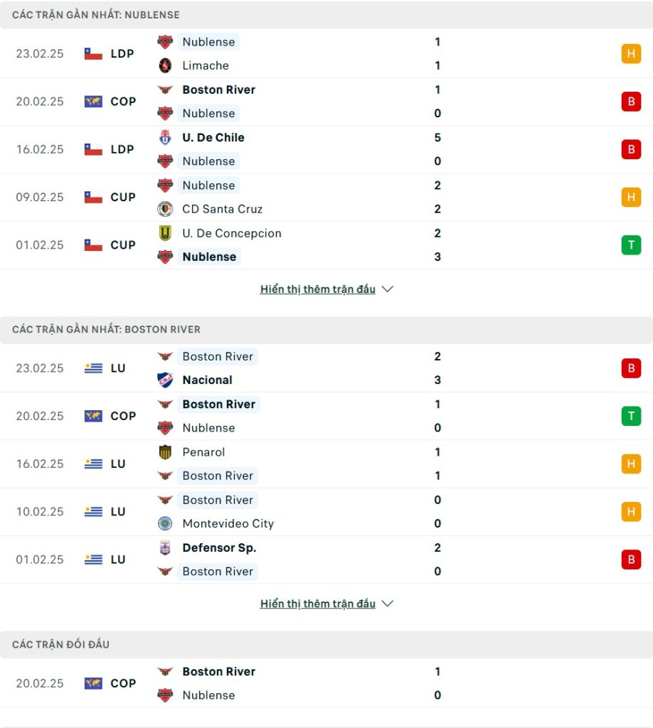Click the Penarol striped crest icon
Viewport: 653px width, 728px height.
[x=165, y=452]
